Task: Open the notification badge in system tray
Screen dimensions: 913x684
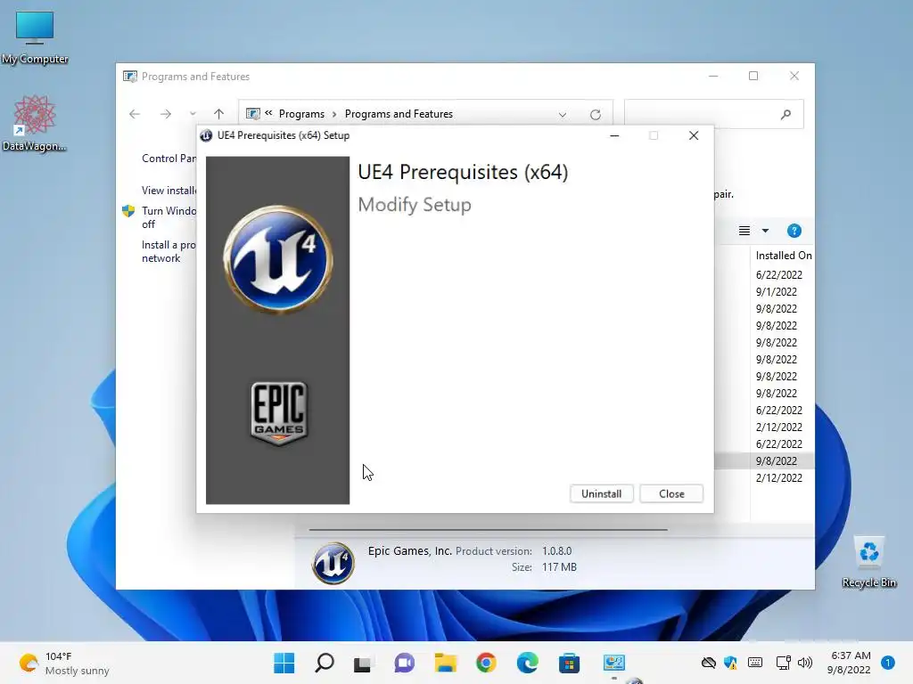Action: coord(887,663)
